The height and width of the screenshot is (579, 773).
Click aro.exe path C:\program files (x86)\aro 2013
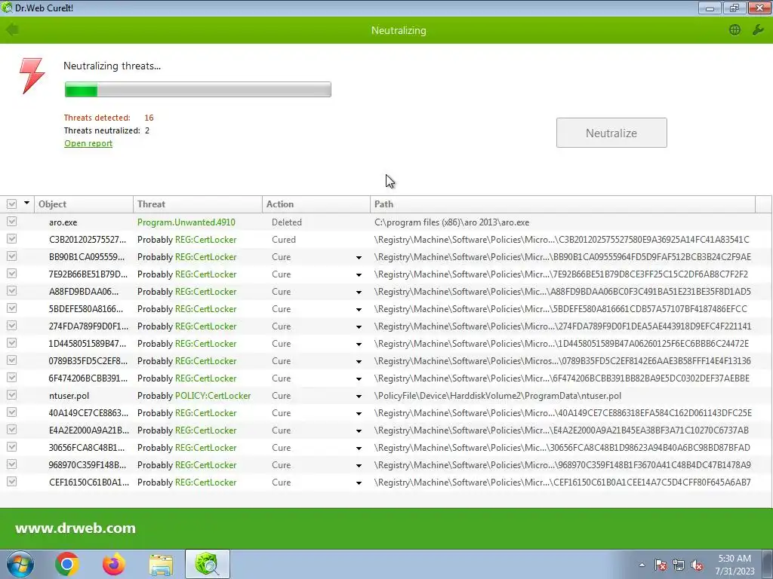[x=451, y=222]
